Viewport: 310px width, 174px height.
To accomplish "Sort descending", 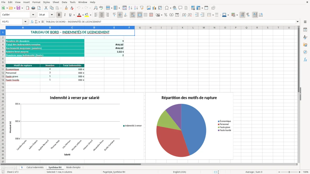I will click(136, 8).
